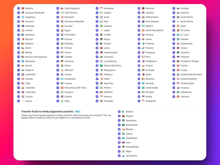Click the Japan flag icon

[101, 30]
